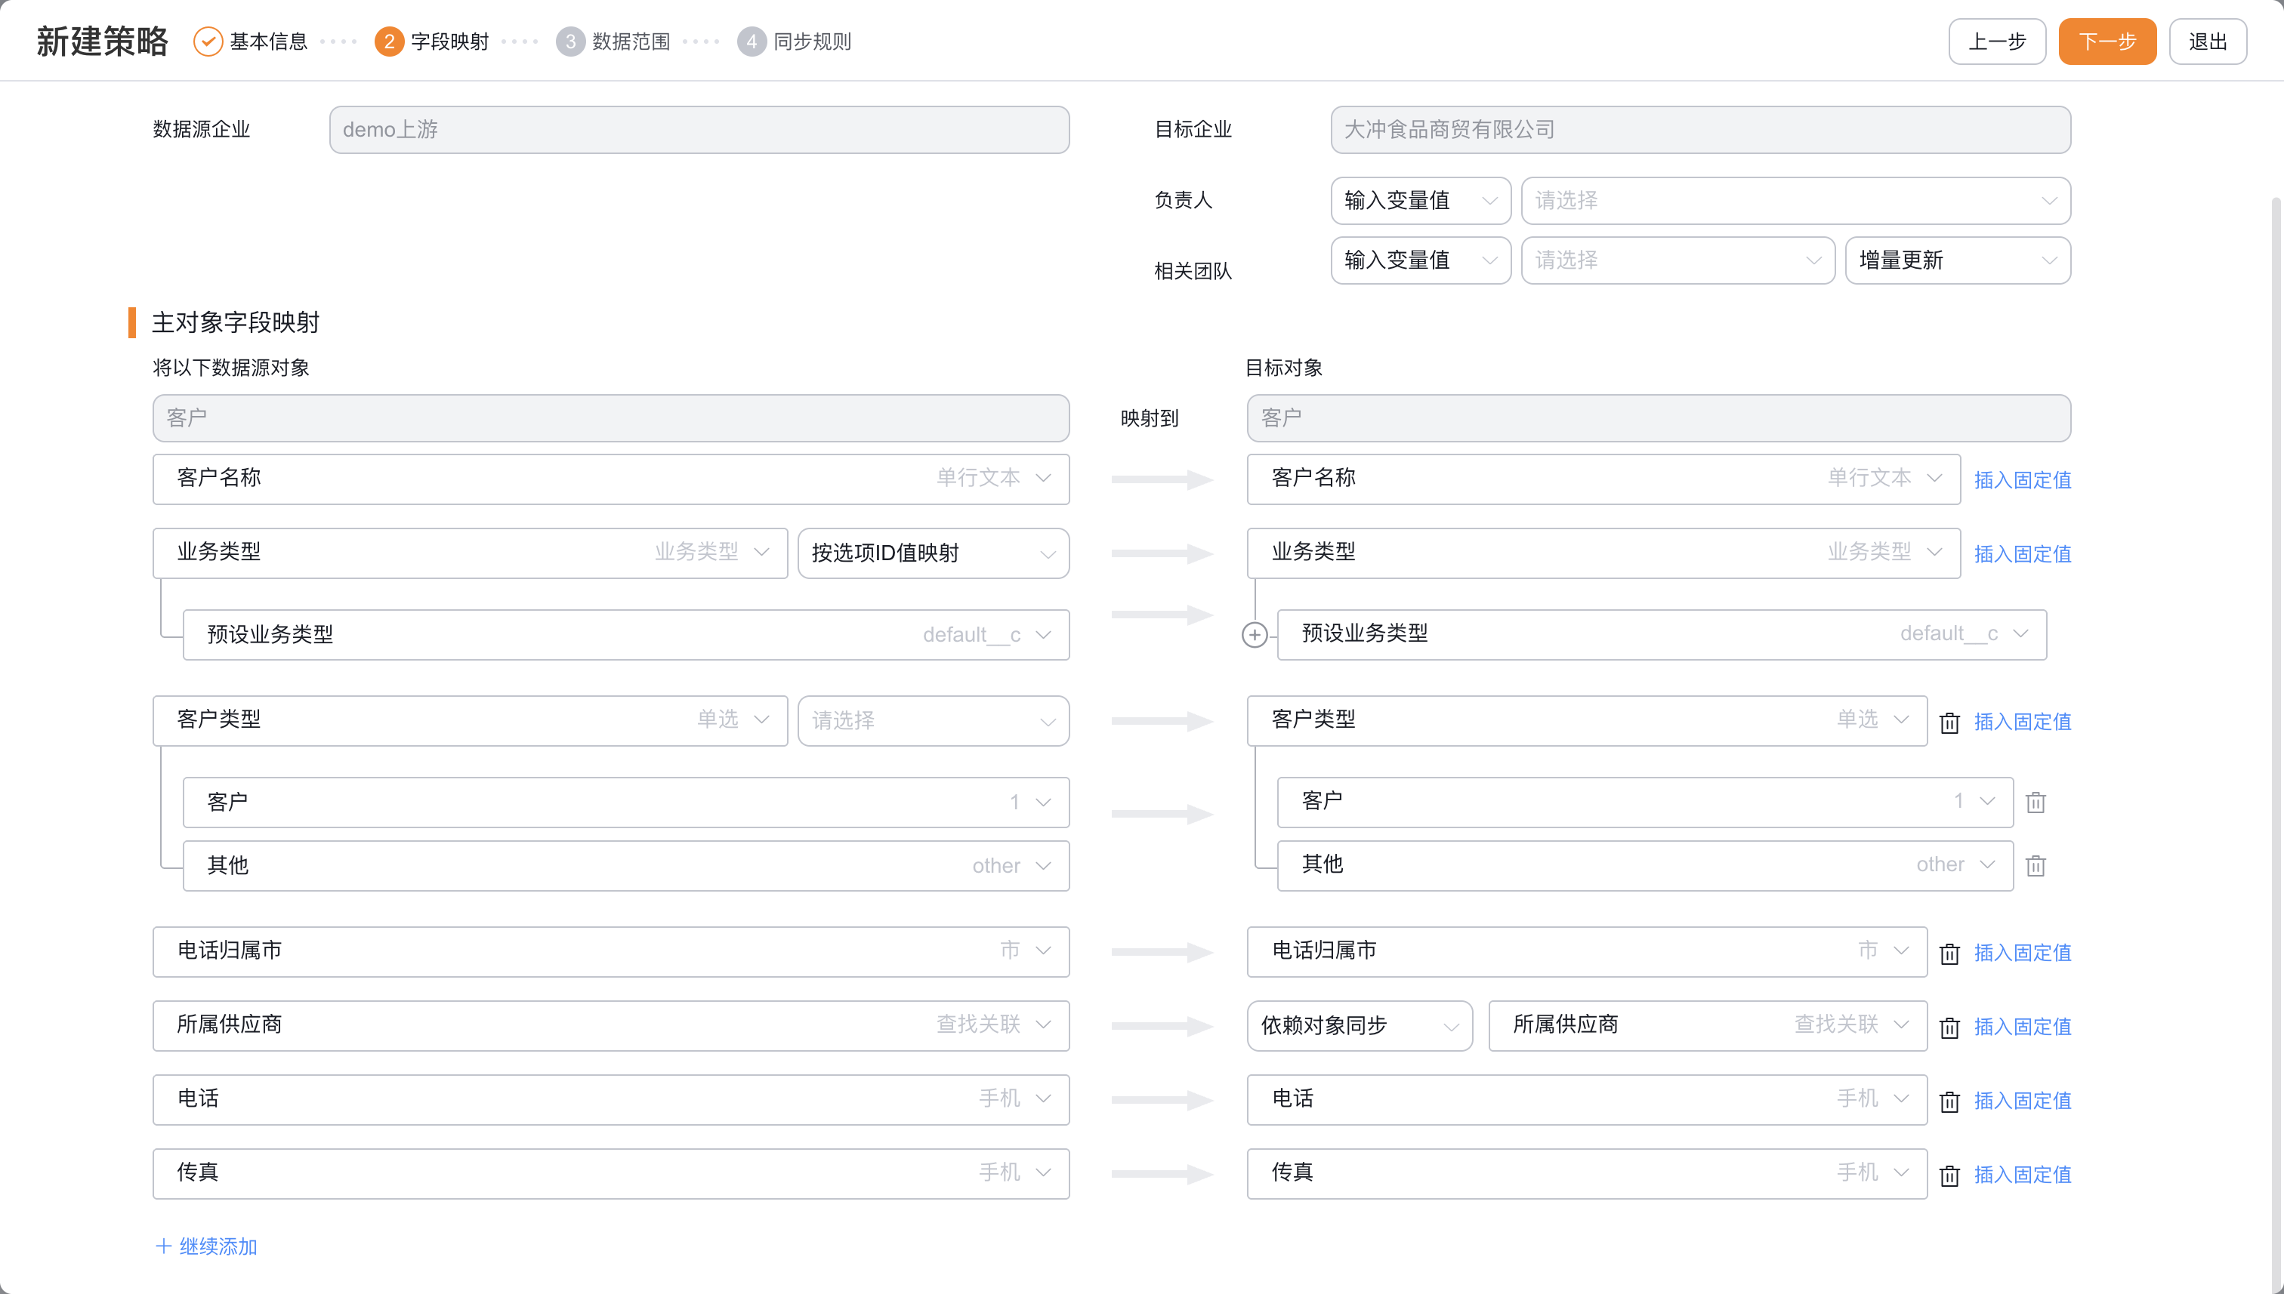Open source 电话归属市 dropdown

click(611, 952)
